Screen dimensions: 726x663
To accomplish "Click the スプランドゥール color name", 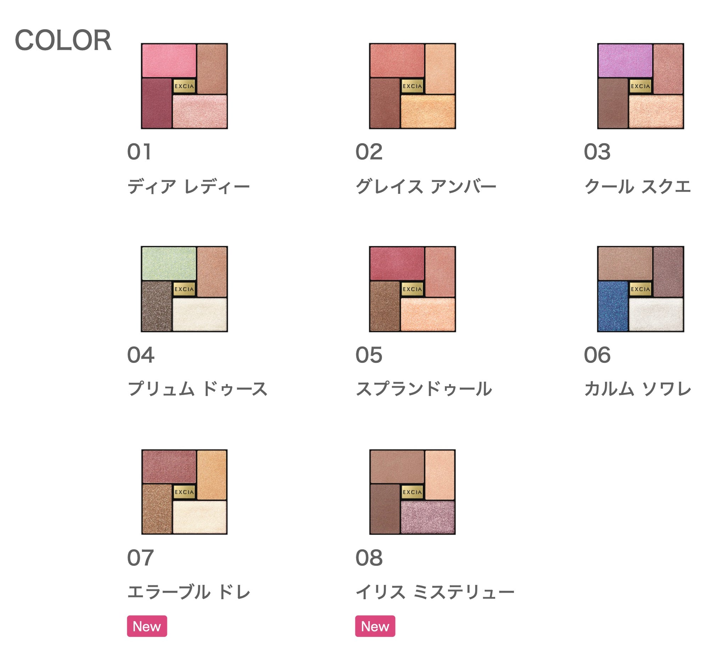I will [x=424, y=389].
